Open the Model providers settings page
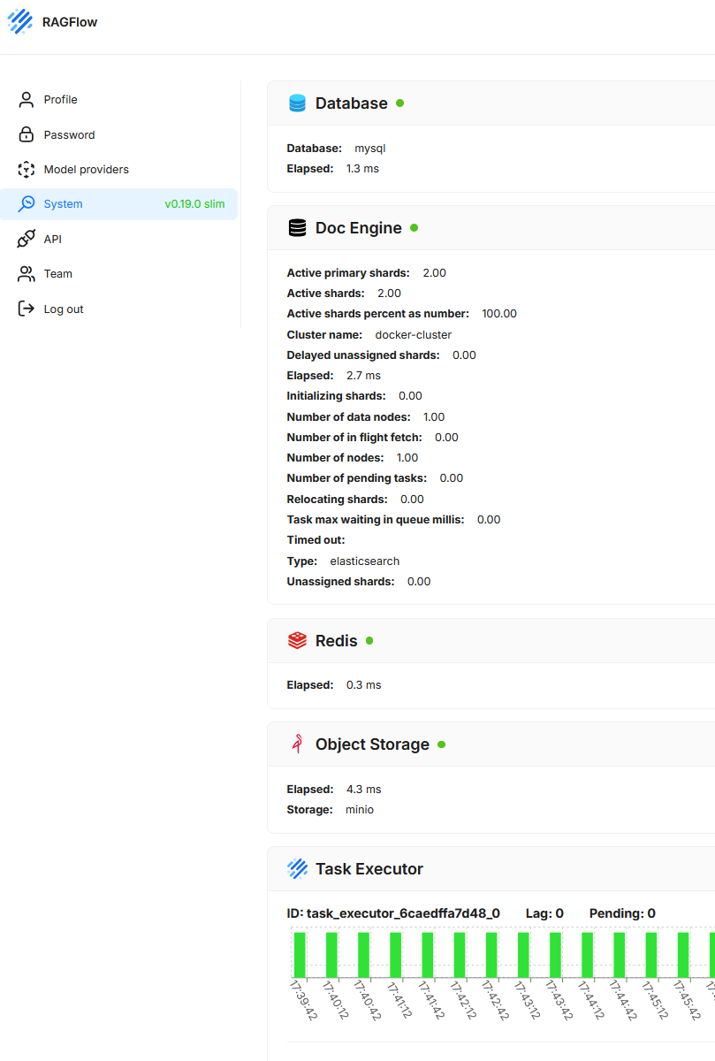Image resolution: width=715 pixels, height=1061 pixels. (x=87, y=170)
